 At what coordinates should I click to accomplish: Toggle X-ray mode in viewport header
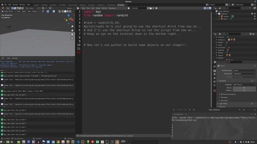click(x=59, y=12)
